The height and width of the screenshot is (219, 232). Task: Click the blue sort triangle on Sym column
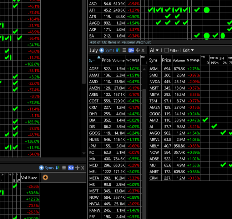click(99, 57)
